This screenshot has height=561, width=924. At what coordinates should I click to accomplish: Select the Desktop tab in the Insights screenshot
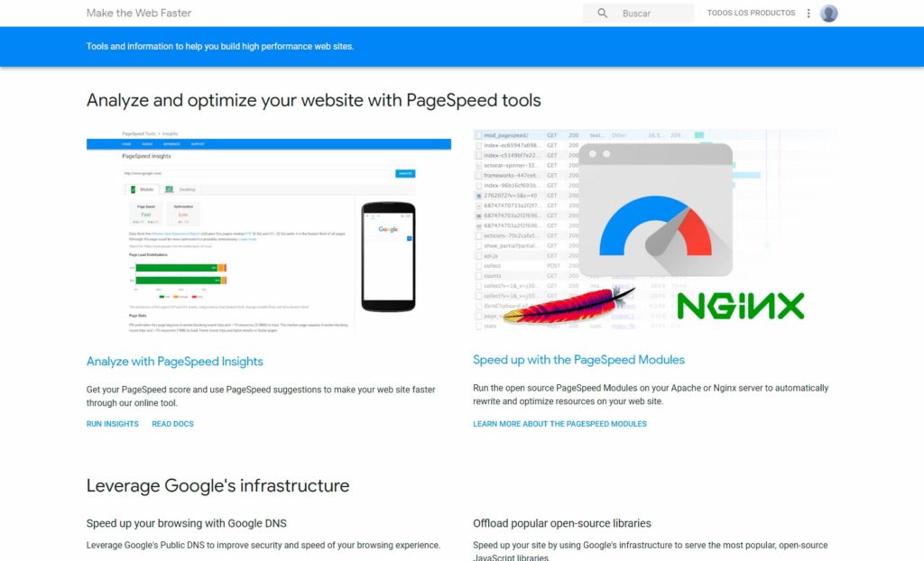pos(183,190)
